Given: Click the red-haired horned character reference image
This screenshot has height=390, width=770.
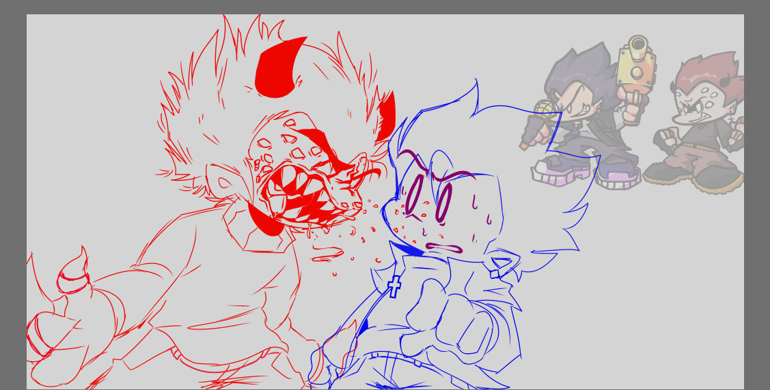Looking at the screenshot, I should pyautogui.click(x=694, y=123).
